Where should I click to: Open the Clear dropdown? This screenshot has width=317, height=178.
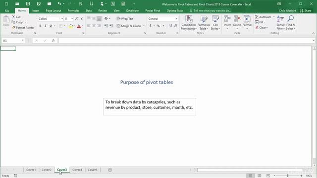[x=262, y=28]
